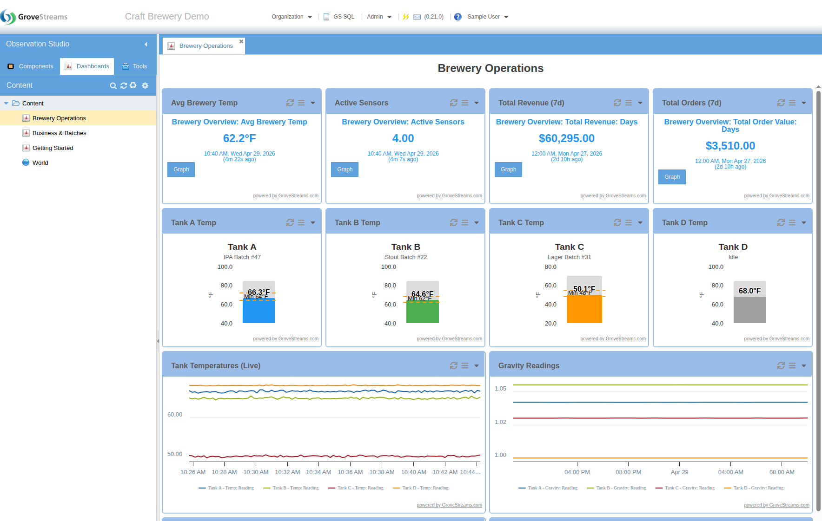Expand Total Revenue (7d) dropdown arrow
The height and width of the screenshot is (521, 822).
pyautogui.click(x=640, y=103)
